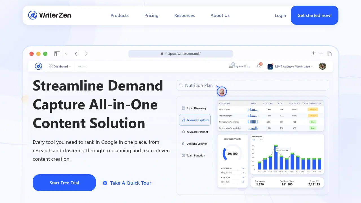The height and width of the screenshot is (203, 361).
Task: Click the share icon in browser toolbar
Action: coord(313,54)
